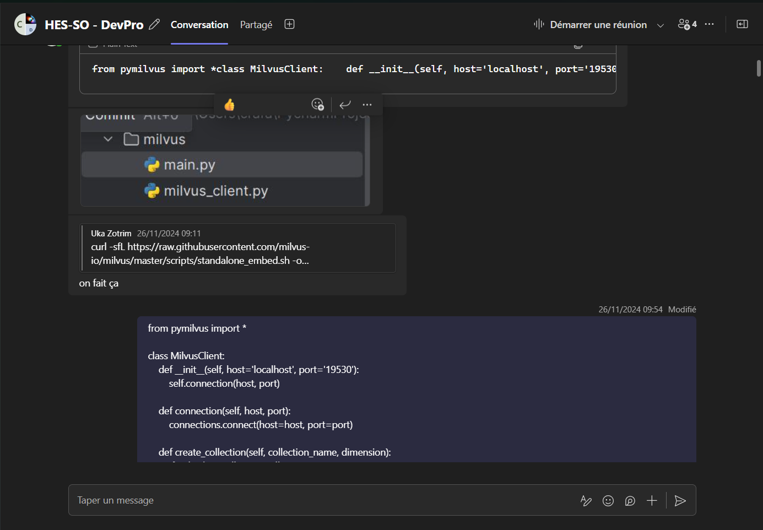Open quoted message from Uka Zotrim
Viewport: 763px width, 530px height.
(x=238, y=248)
